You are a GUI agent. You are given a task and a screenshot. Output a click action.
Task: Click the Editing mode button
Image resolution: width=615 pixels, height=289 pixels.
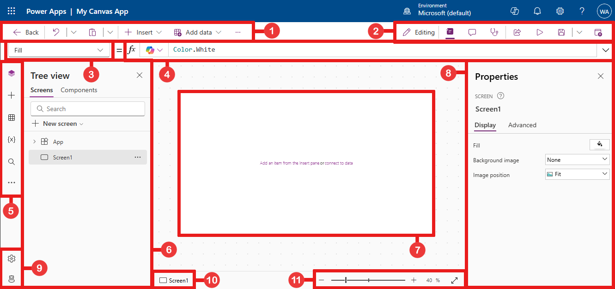pyautogui.click(x=419, y=32)
